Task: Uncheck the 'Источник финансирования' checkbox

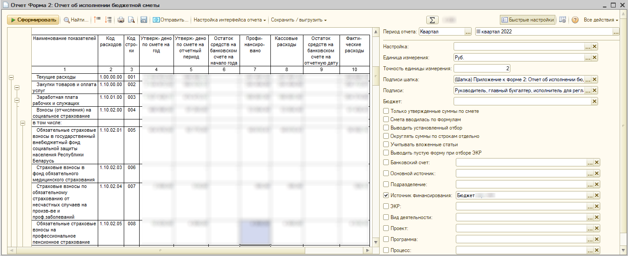Action: (x=386, y=195)
